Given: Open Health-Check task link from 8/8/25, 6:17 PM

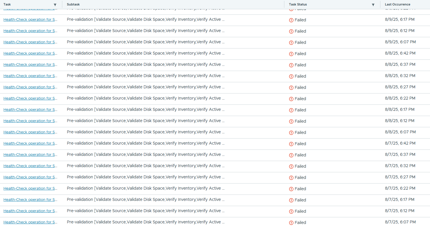Looking at the screenshot, I should click(30, 110).
